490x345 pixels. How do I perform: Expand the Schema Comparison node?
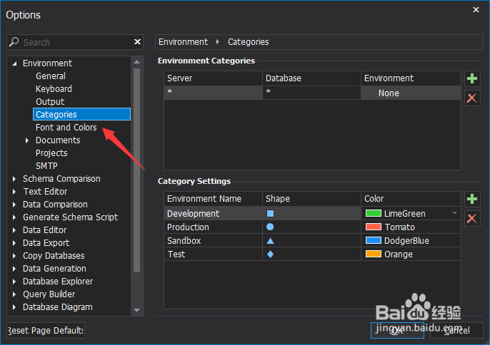14,179
